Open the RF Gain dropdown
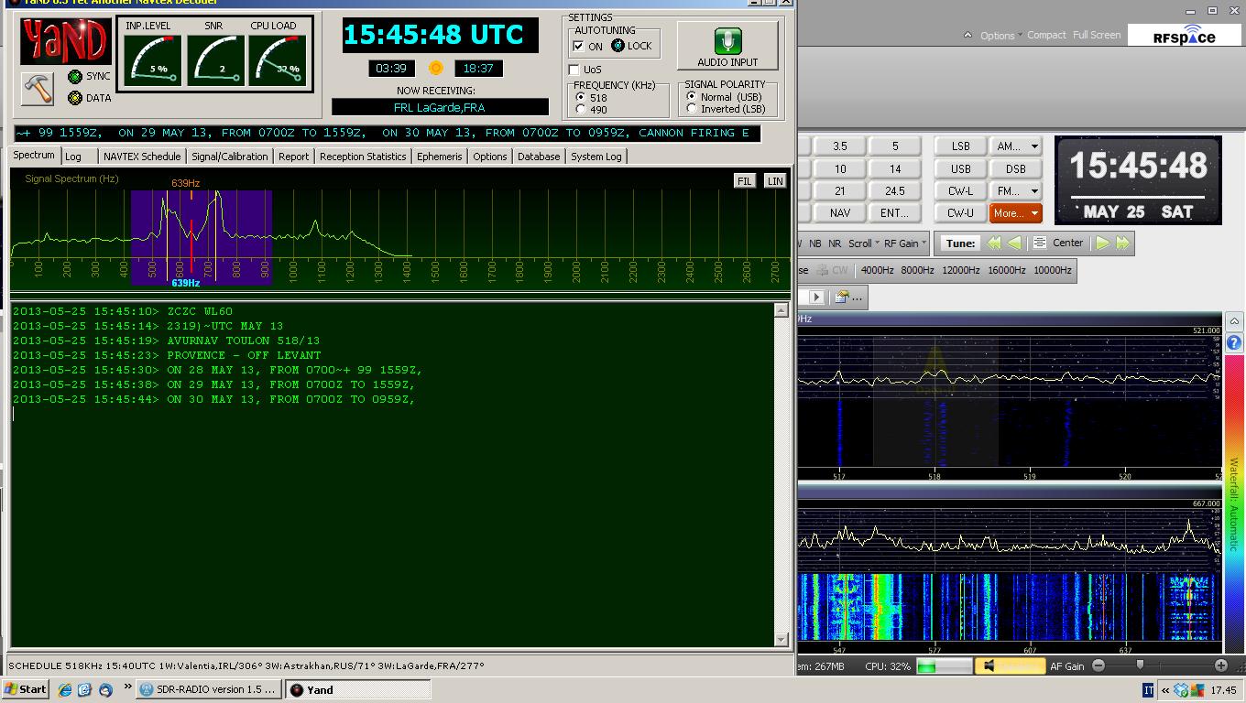 pyautogui.click(x=907, y=243)
